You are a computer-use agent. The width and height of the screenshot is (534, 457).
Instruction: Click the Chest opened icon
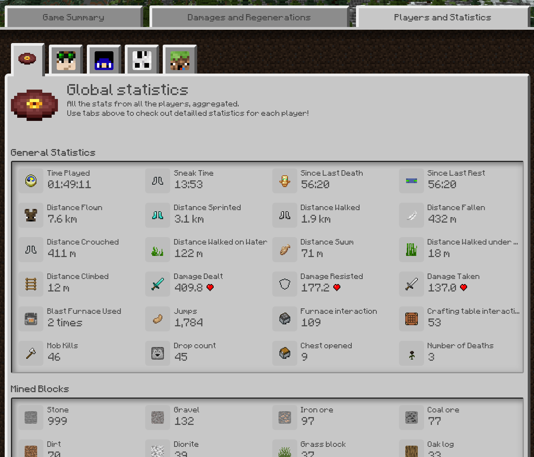285,353
